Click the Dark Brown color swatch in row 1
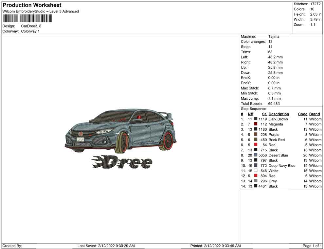The height and width of the screenshot is (249, 324). [x=256, y=119]
